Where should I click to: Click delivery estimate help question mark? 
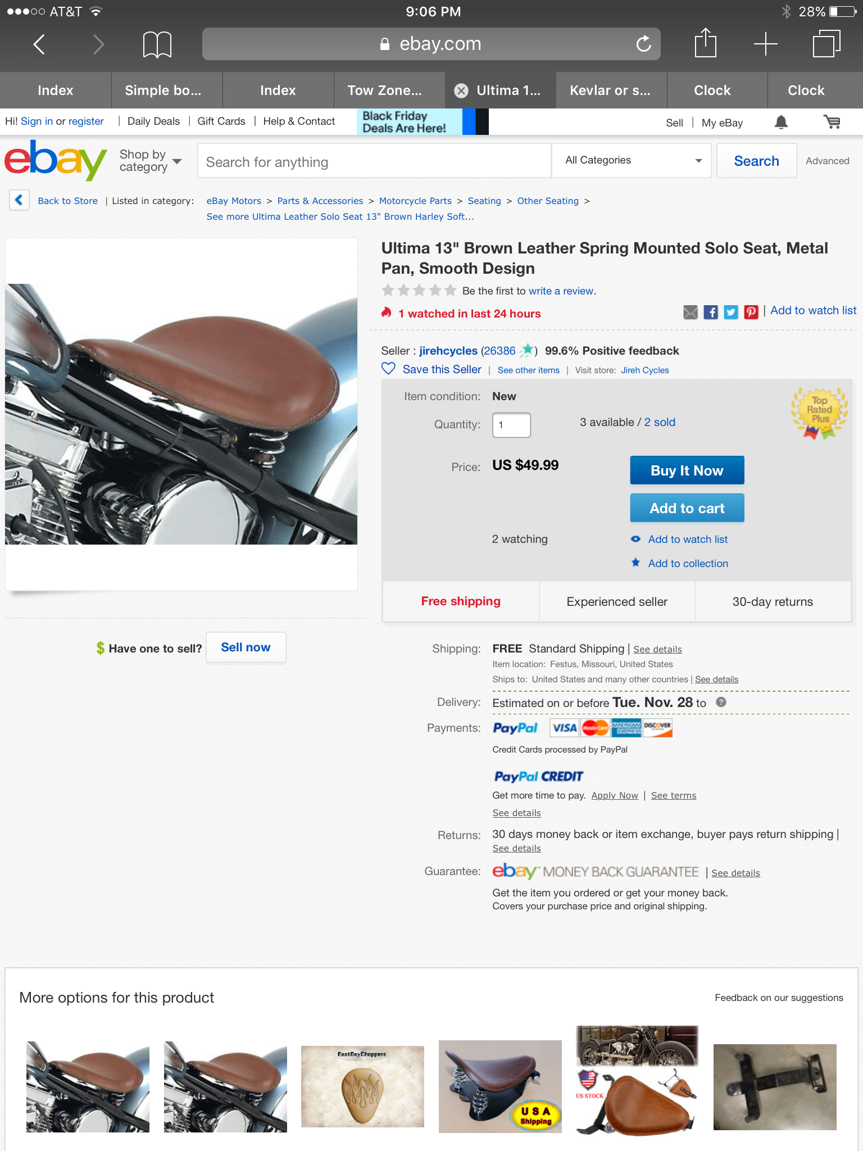tap(721, 702)
